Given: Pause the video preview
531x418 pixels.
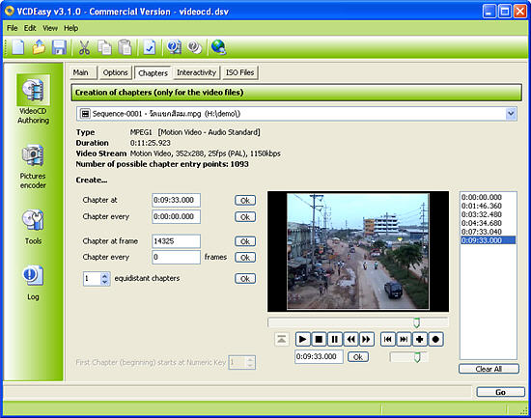Looking at the screenshot, I should pos(335,339).
